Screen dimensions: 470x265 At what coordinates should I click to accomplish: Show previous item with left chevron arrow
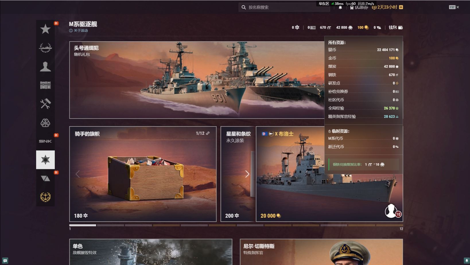[x=77, y=174]
